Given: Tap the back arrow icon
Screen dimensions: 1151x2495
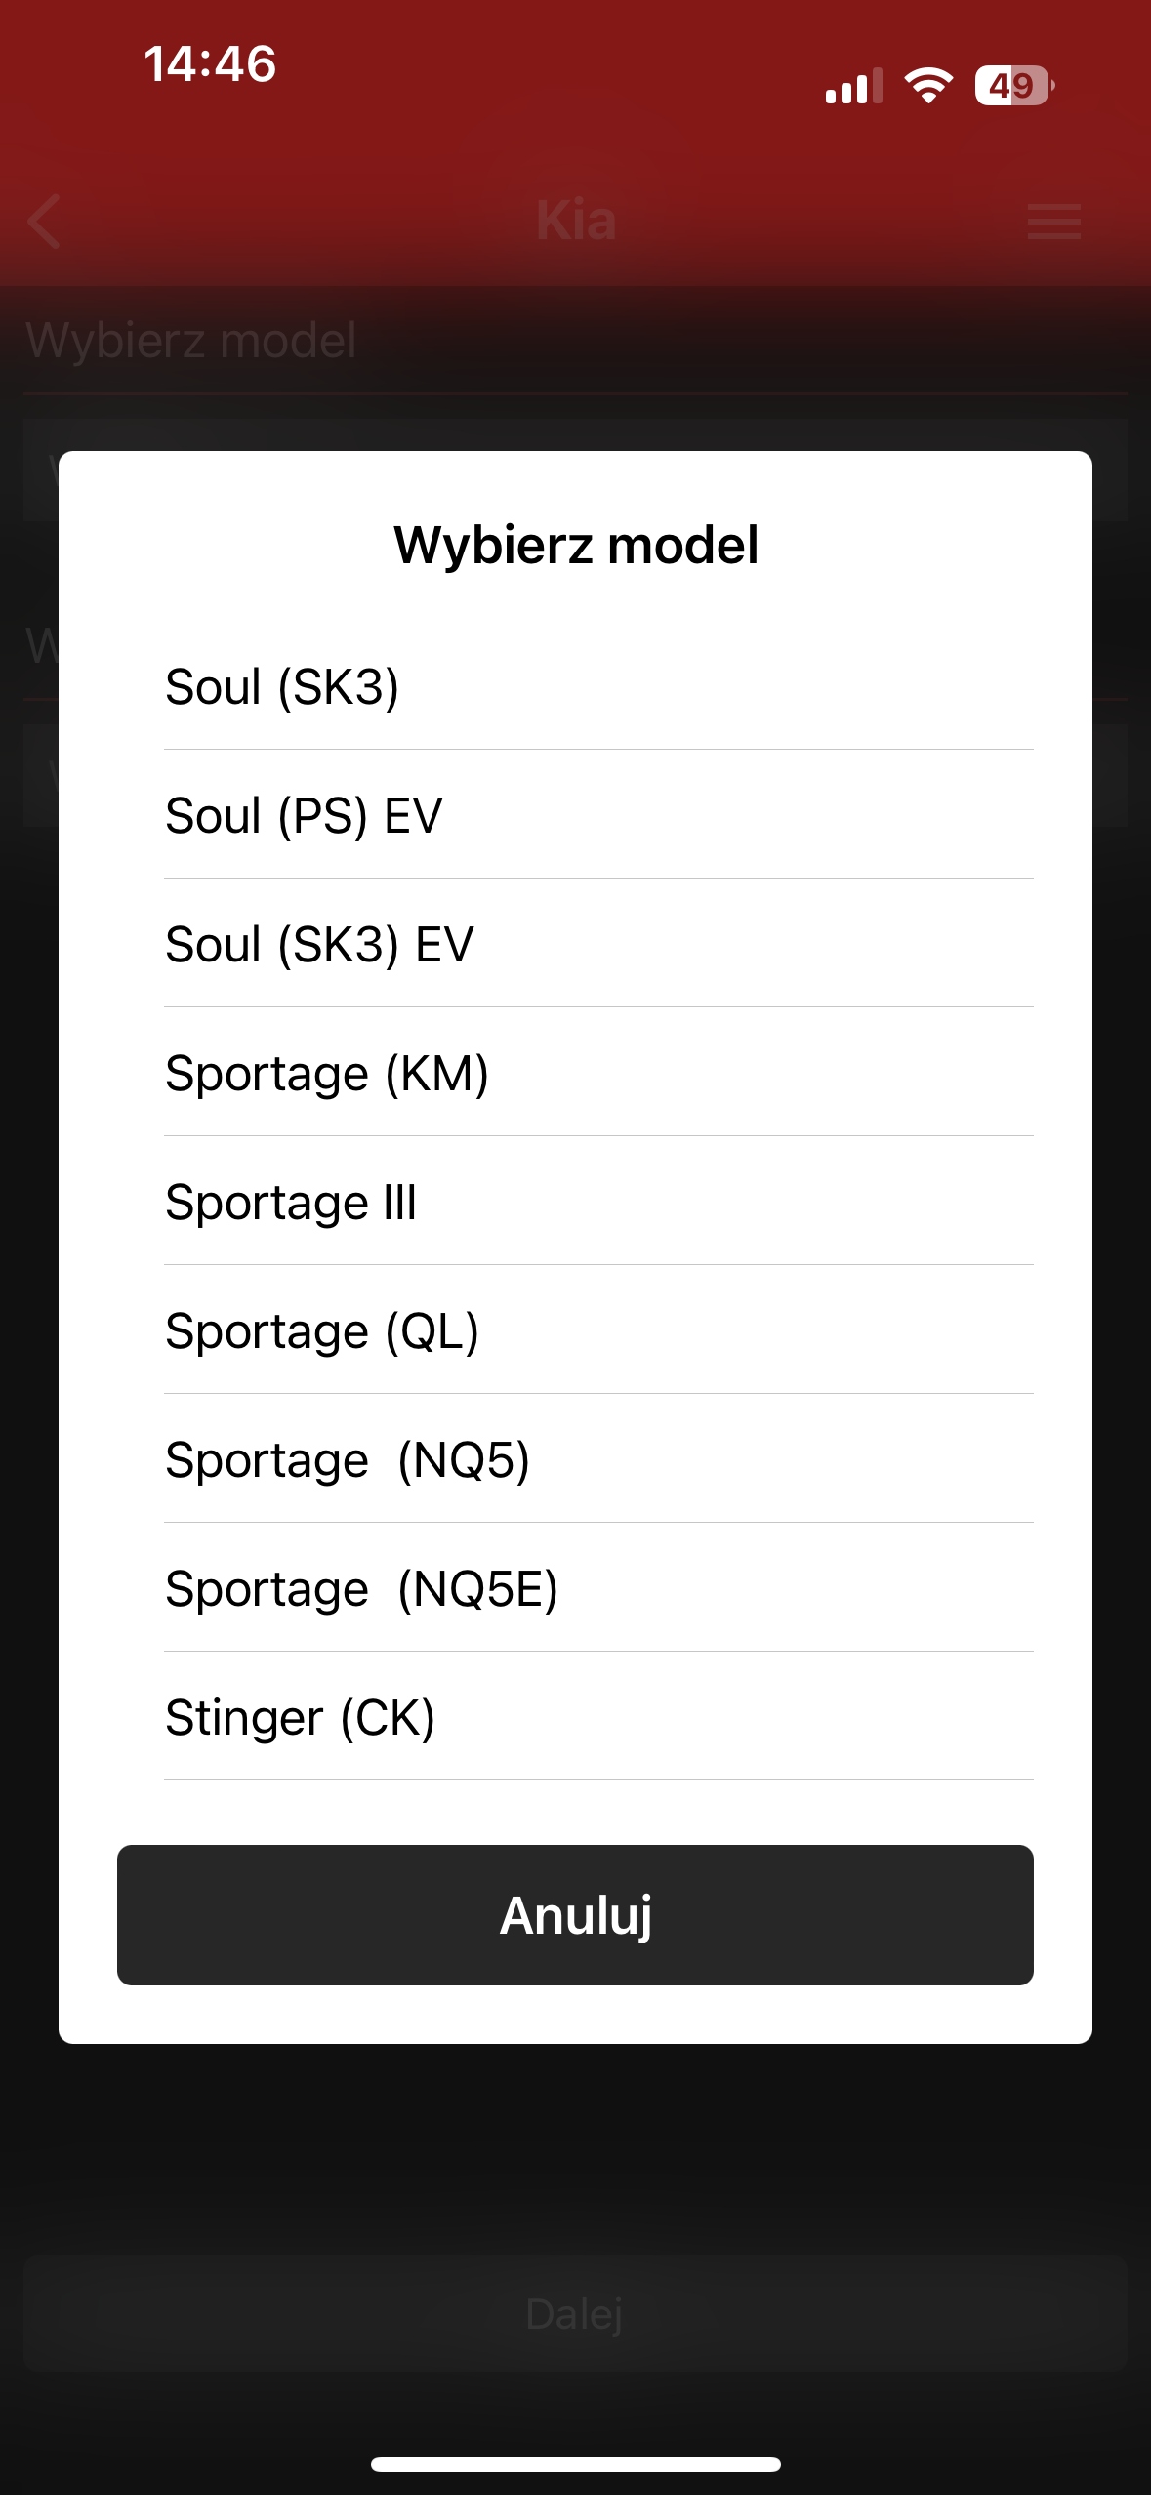Looking at the screenshot, I should (x=45, y=222).
